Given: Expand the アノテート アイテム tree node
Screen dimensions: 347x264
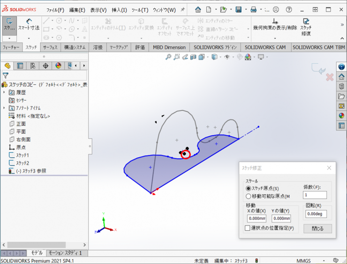Looking at the screenshot, I should [4, 108].
